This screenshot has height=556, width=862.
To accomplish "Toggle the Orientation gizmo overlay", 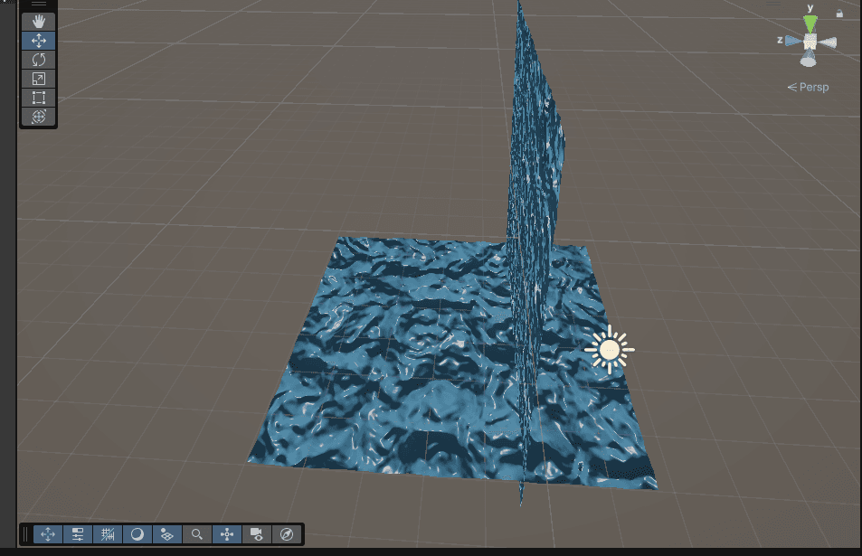I will pyautogui.click(x=227, y=534).
